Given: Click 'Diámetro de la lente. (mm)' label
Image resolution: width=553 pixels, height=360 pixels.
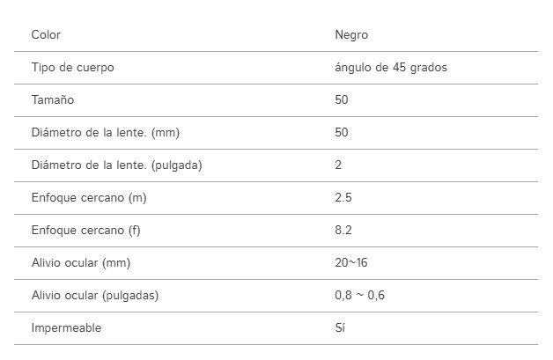Looking at the screenshot, I should 106,133.
